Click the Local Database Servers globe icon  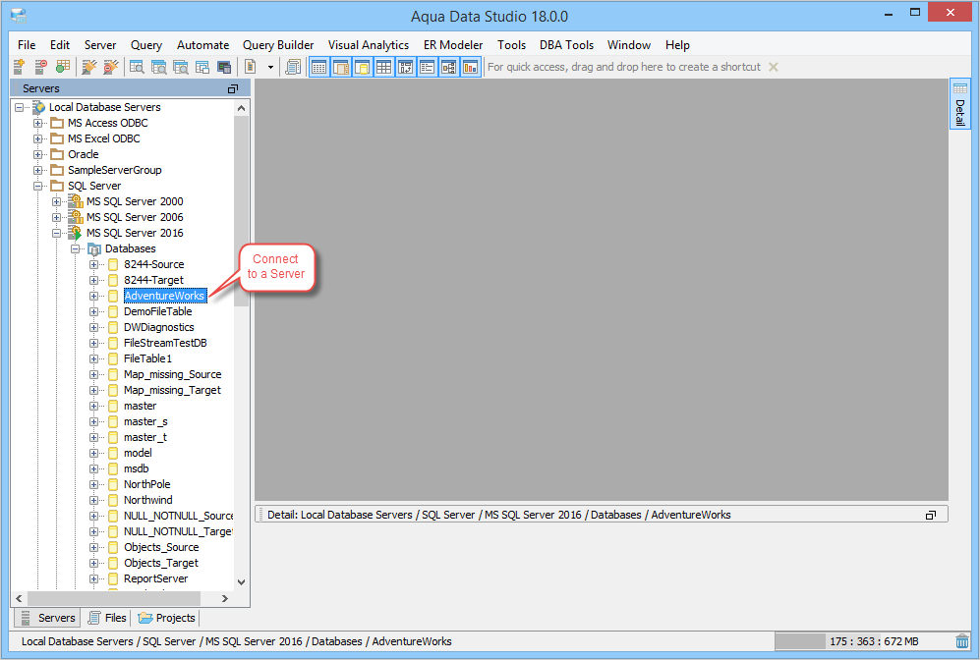(x=38, y=107)
